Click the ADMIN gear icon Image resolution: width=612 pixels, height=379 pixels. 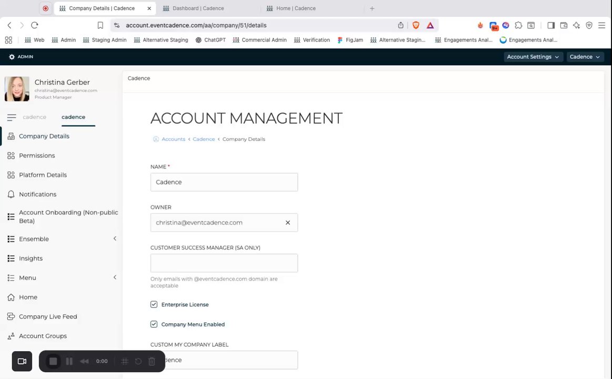(12, 57)
